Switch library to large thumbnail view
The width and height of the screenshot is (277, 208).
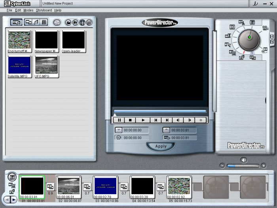(82, 23)
